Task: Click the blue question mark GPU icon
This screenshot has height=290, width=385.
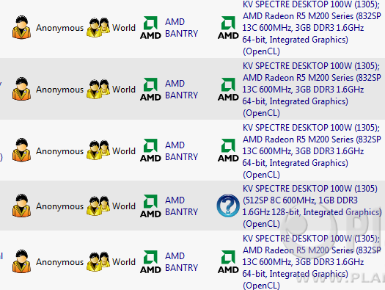Action: click(228, 206)
